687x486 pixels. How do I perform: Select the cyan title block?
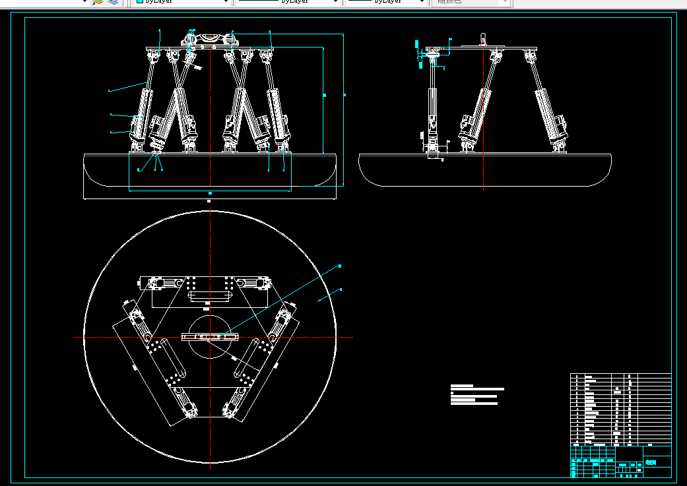[620, 462]
